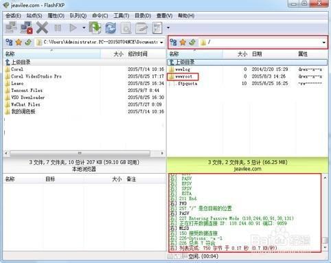Select the wwwroot remote folder
The width and height of the screenshot is (331, 263).
point(183,76)
